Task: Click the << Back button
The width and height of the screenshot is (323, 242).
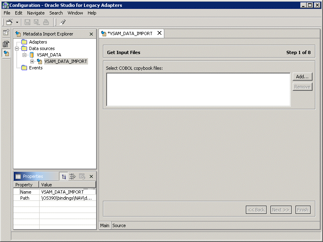Action: (x=256, y=210)
